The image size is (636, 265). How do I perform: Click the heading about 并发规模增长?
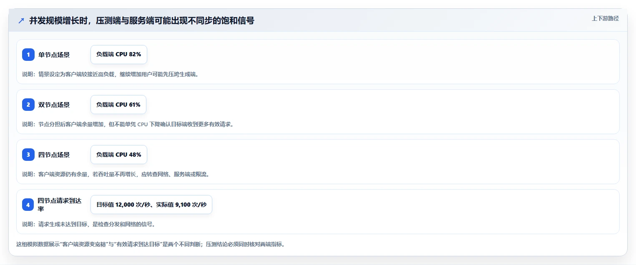[142, 20]
